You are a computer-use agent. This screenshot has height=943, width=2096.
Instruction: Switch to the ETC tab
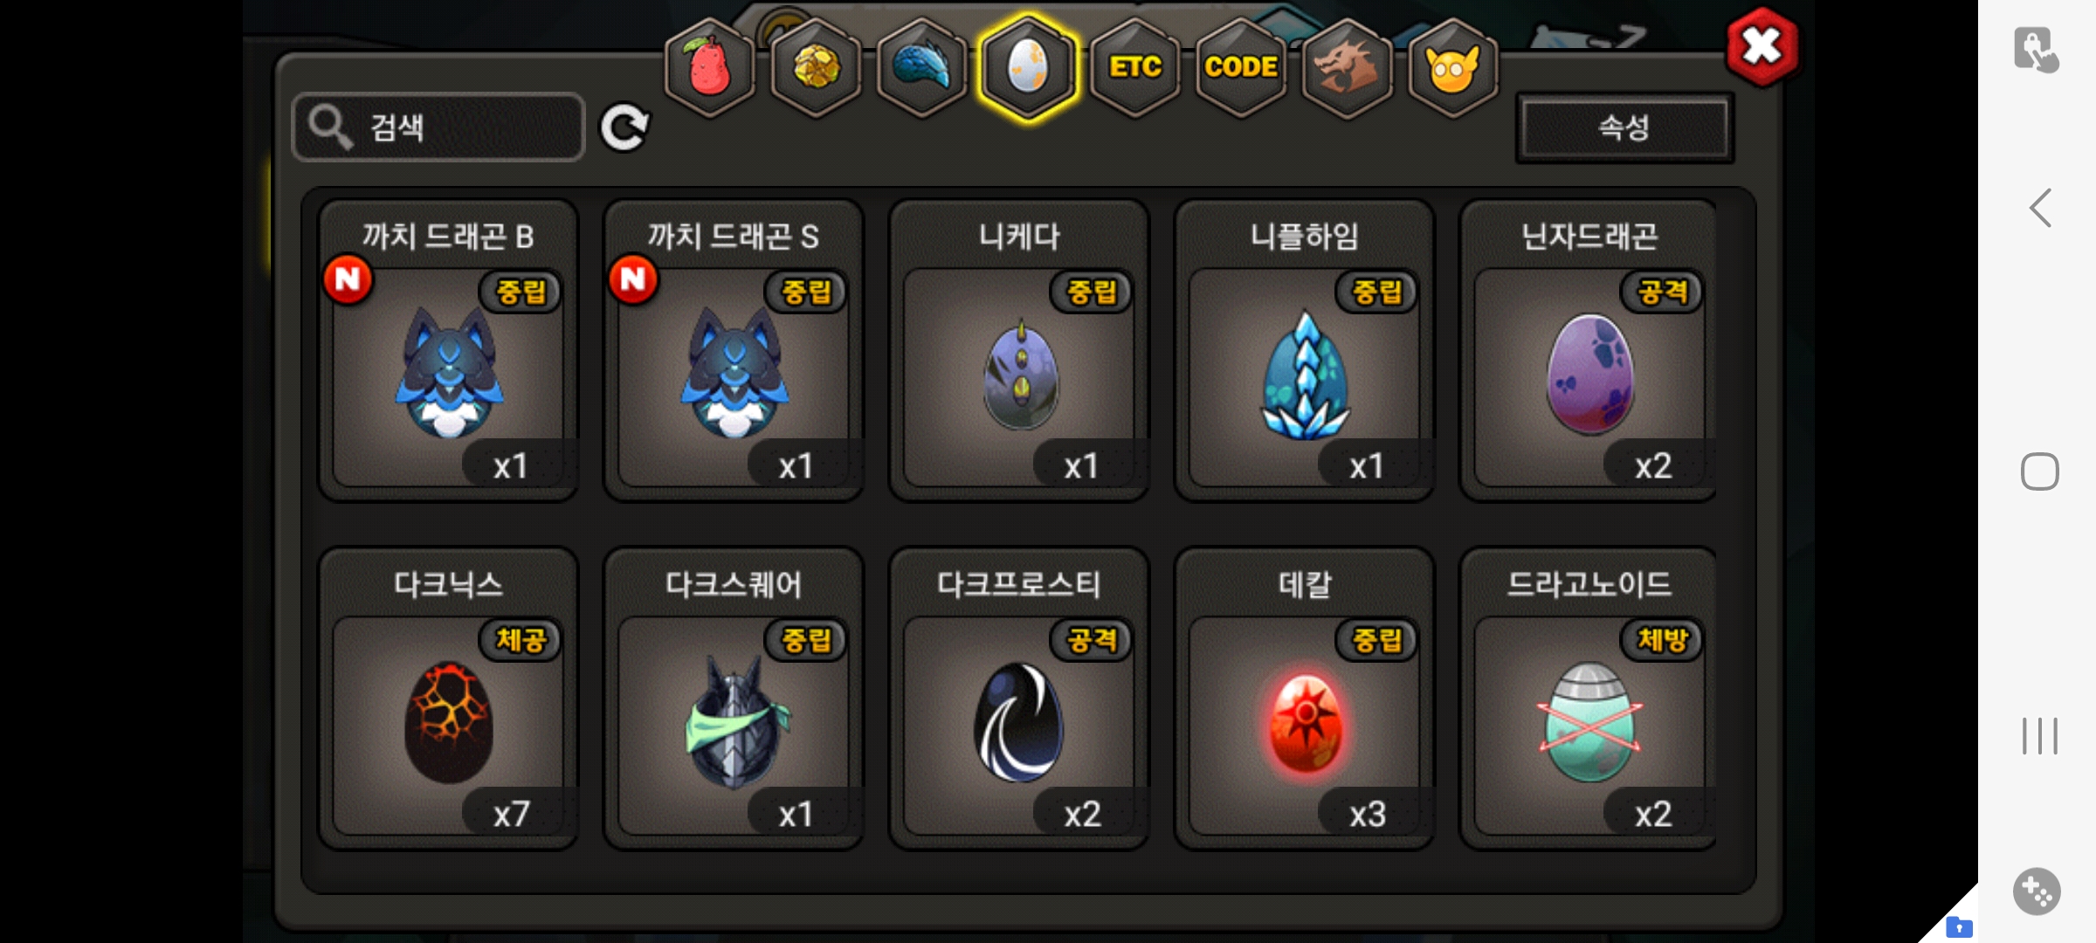1135,68
